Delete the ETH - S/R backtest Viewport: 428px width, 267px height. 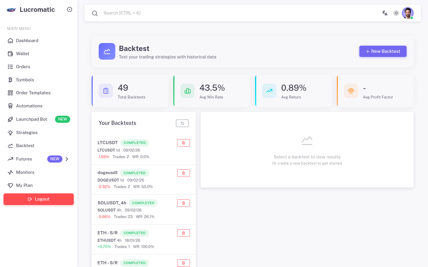click(x=183, y=233)
